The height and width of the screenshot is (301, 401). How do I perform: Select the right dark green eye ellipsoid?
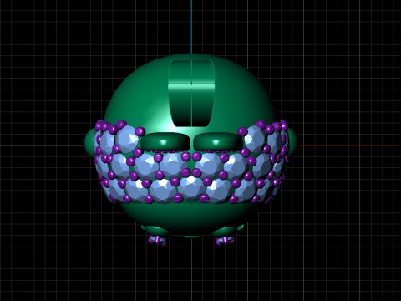(217, 141)
